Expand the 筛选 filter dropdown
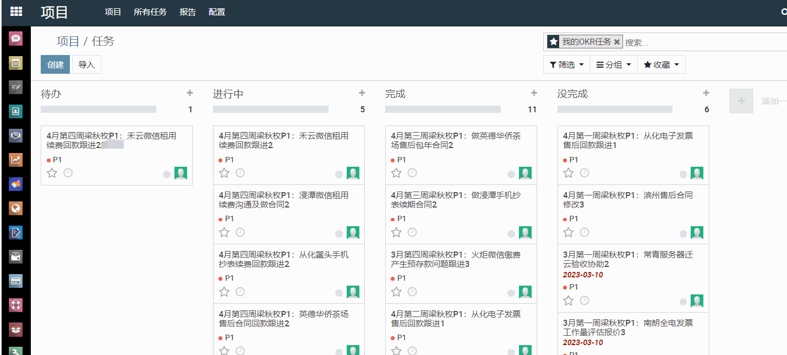 click(566, 65)
